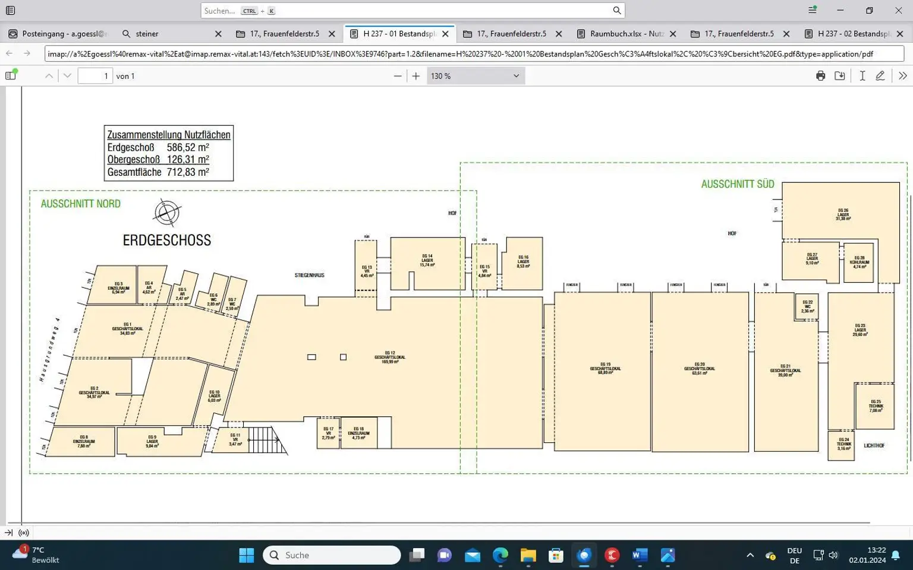Image resolution: width=913 pixels, height=570 pixels.
Task: Print the PDF document
Action: click(820, 75)
